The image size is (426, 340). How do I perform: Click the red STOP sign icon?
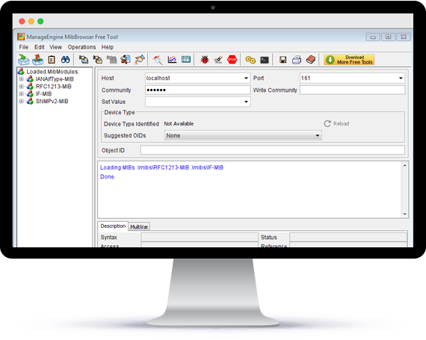click(232, 60)
